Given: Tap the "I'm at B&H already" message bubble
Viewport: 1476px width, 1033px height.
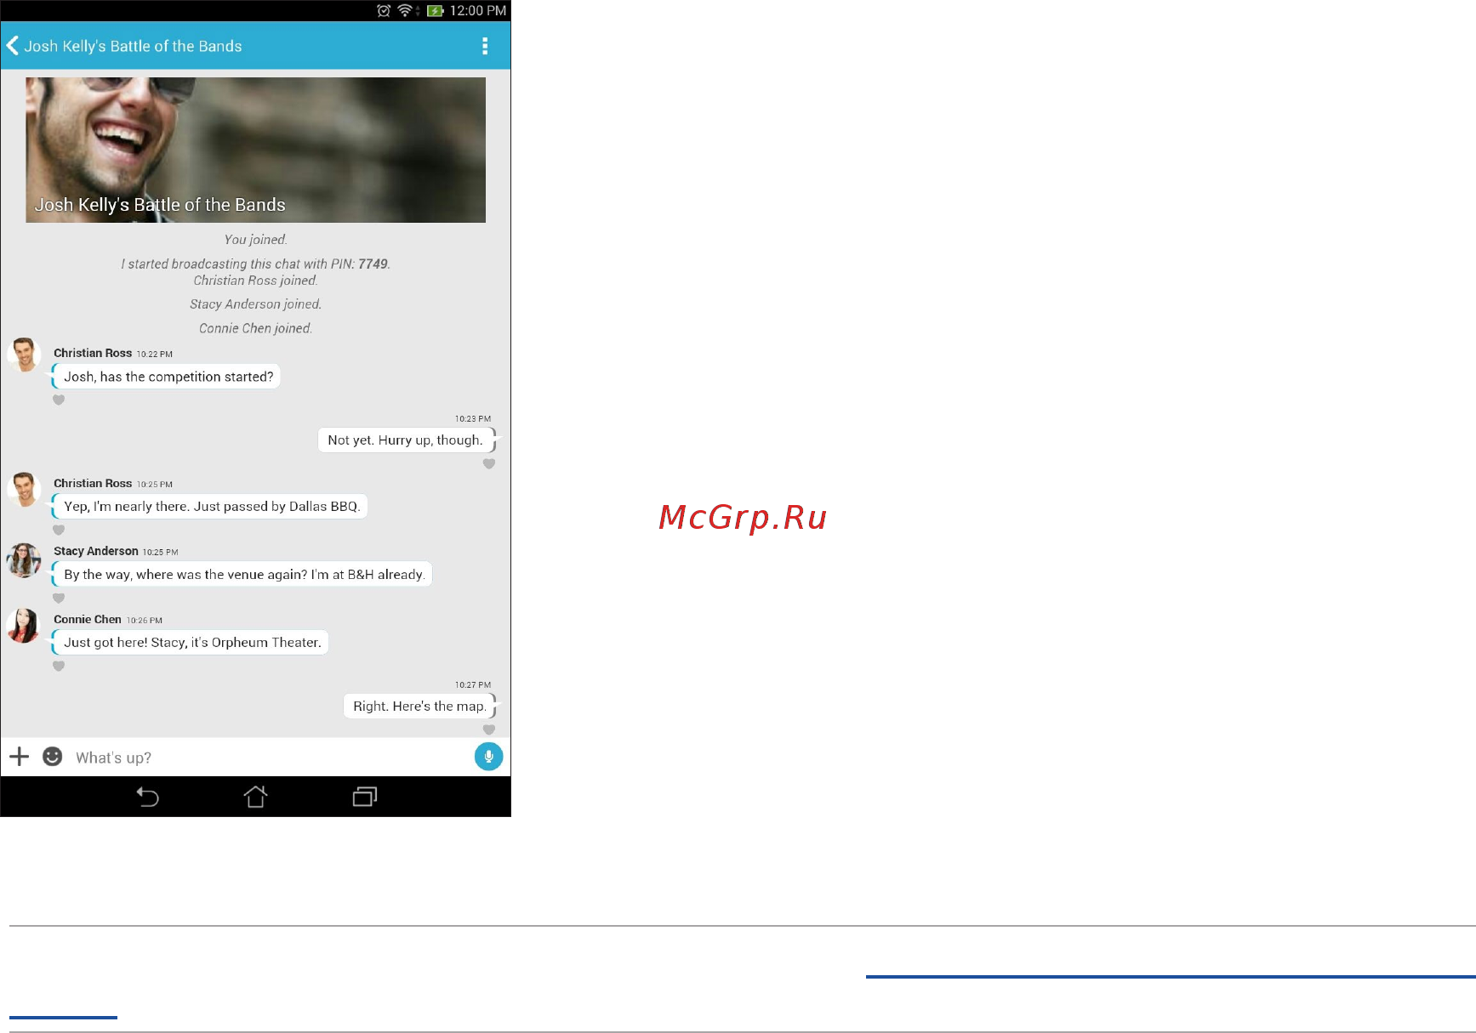Looking at the screenshot, I should (242, 574).
